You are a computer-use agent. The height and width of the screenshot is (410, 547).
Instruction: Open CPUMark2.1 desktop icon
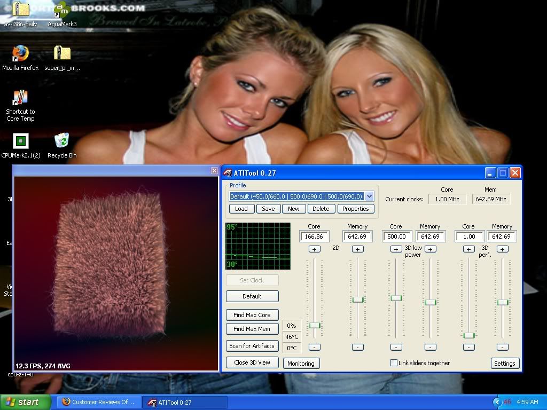[20, 141]
